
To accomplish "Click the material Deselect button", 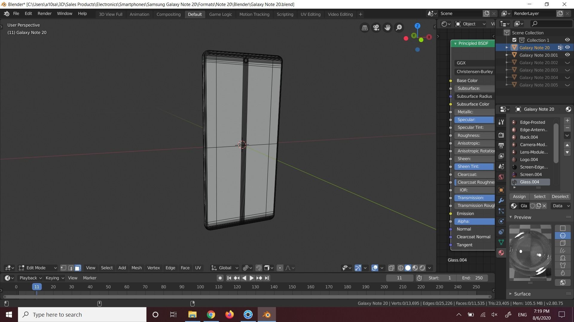I will (560, 196).
